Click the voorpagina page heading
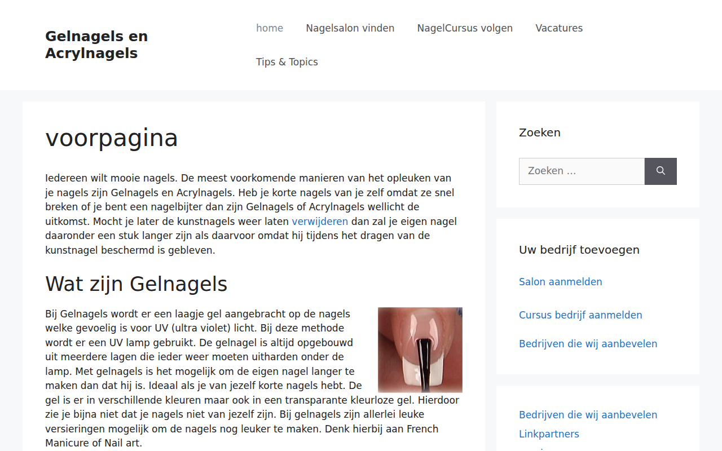Image resolution: width=722 pixels, height=451 pixels. tap(112, 138)
